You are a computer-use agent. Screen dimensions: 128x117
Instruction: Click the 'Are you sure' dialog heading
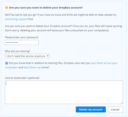click(46, 8)
